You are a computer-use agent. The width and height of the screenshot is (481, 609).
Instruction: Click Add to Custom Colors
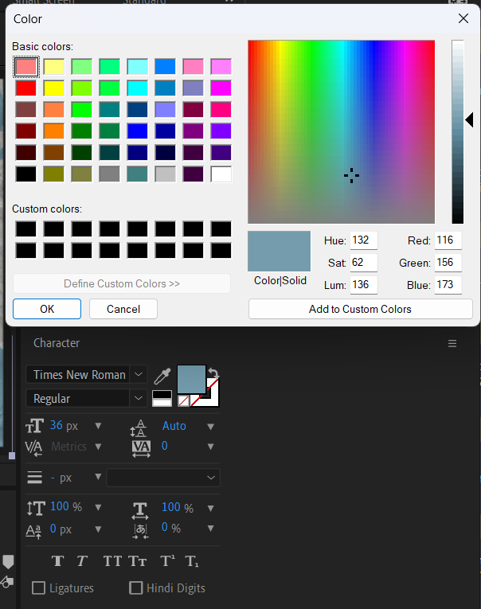pyautogui.click(x=360, y=309)
